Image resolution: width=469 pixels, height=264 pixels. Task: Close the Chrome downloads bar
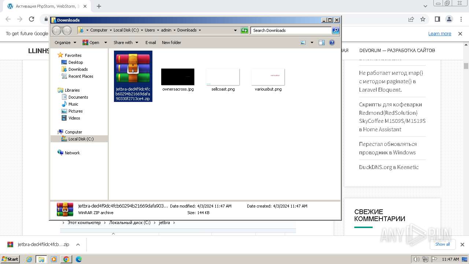tap(462, 245)
